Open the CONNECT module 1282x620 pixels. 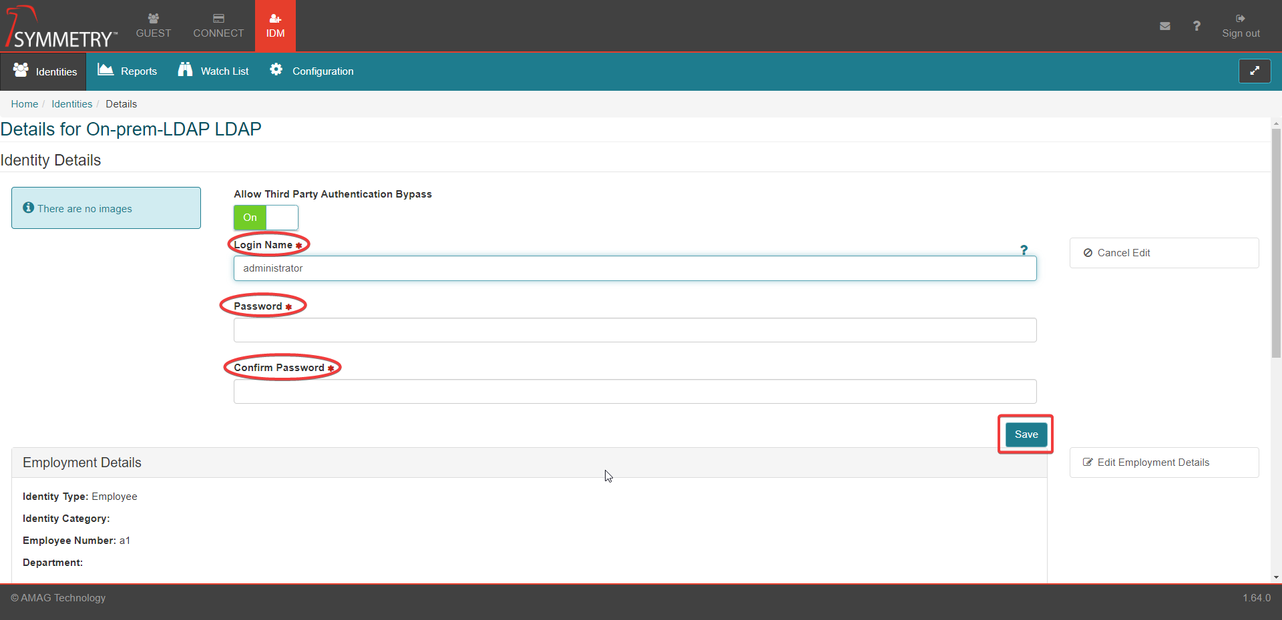point(218,26)
